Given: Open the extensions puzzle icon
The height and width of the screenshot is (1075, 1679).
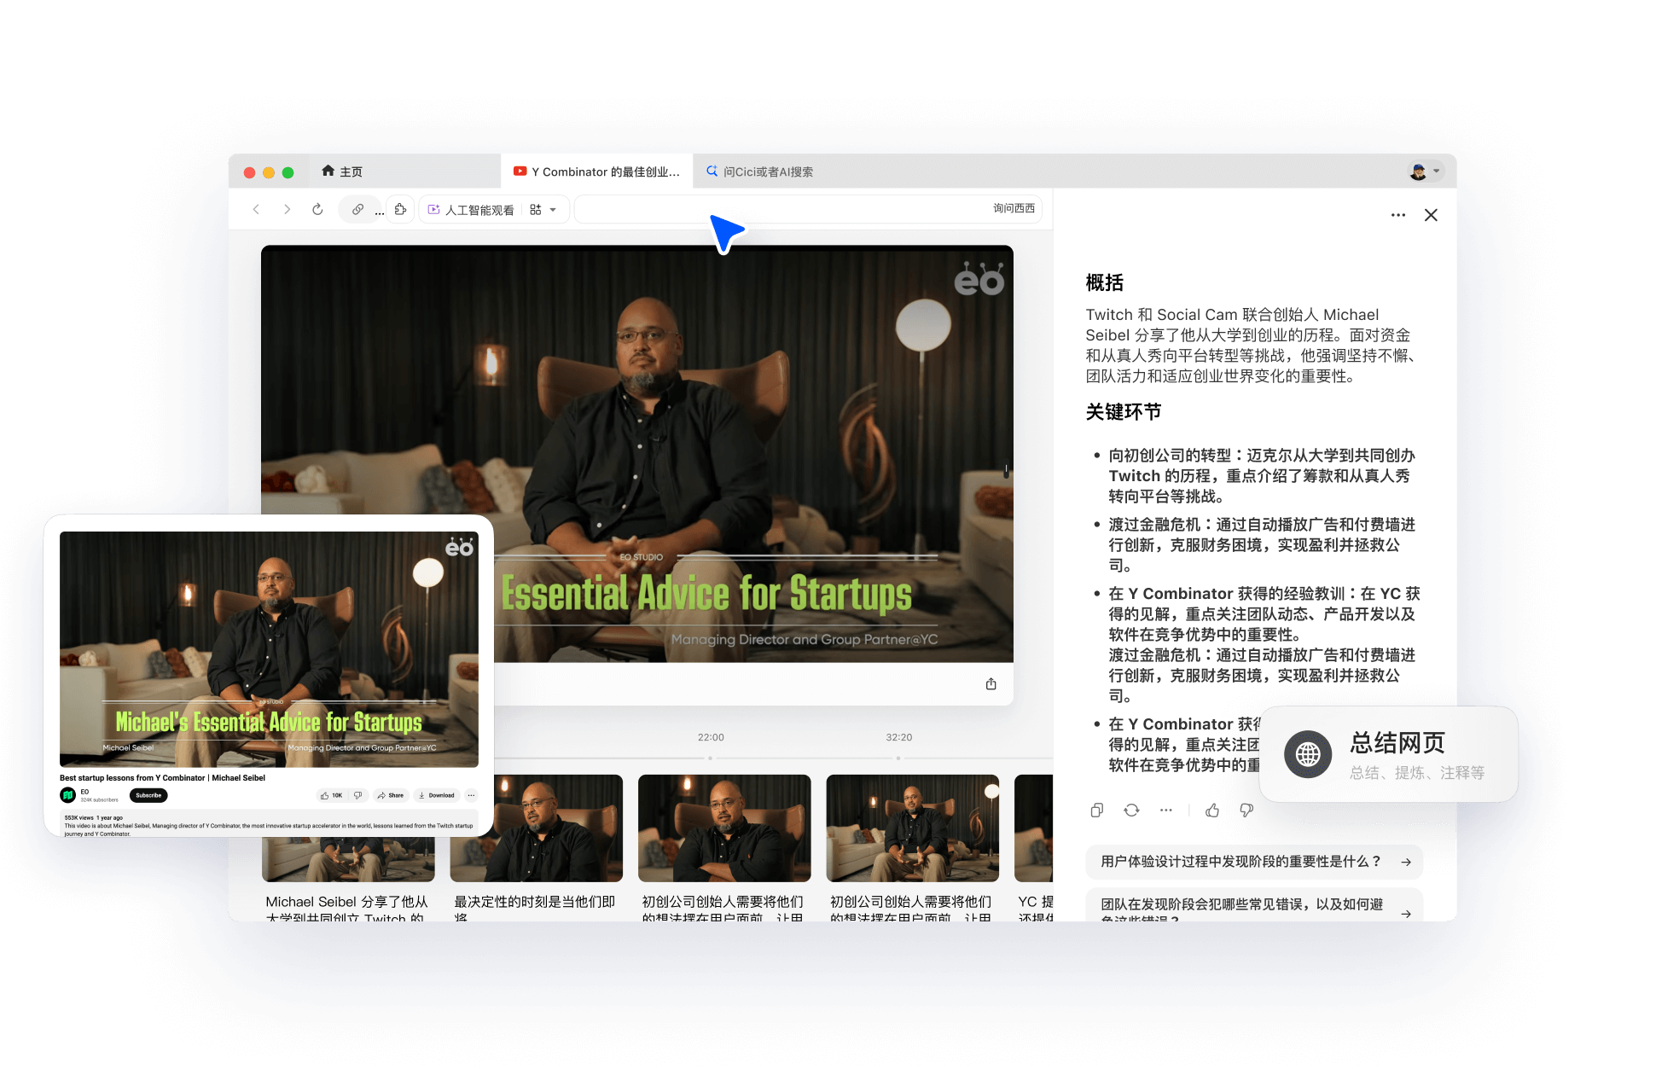Looking at the screenshot, I should (x=400, y=209).
